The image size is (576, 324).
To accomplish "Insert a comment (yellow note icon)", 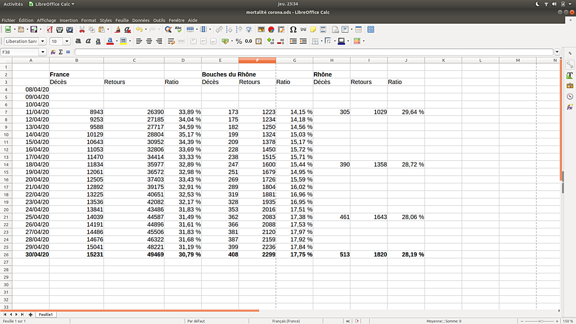I will pyautogui.click(x=313, y=29).
